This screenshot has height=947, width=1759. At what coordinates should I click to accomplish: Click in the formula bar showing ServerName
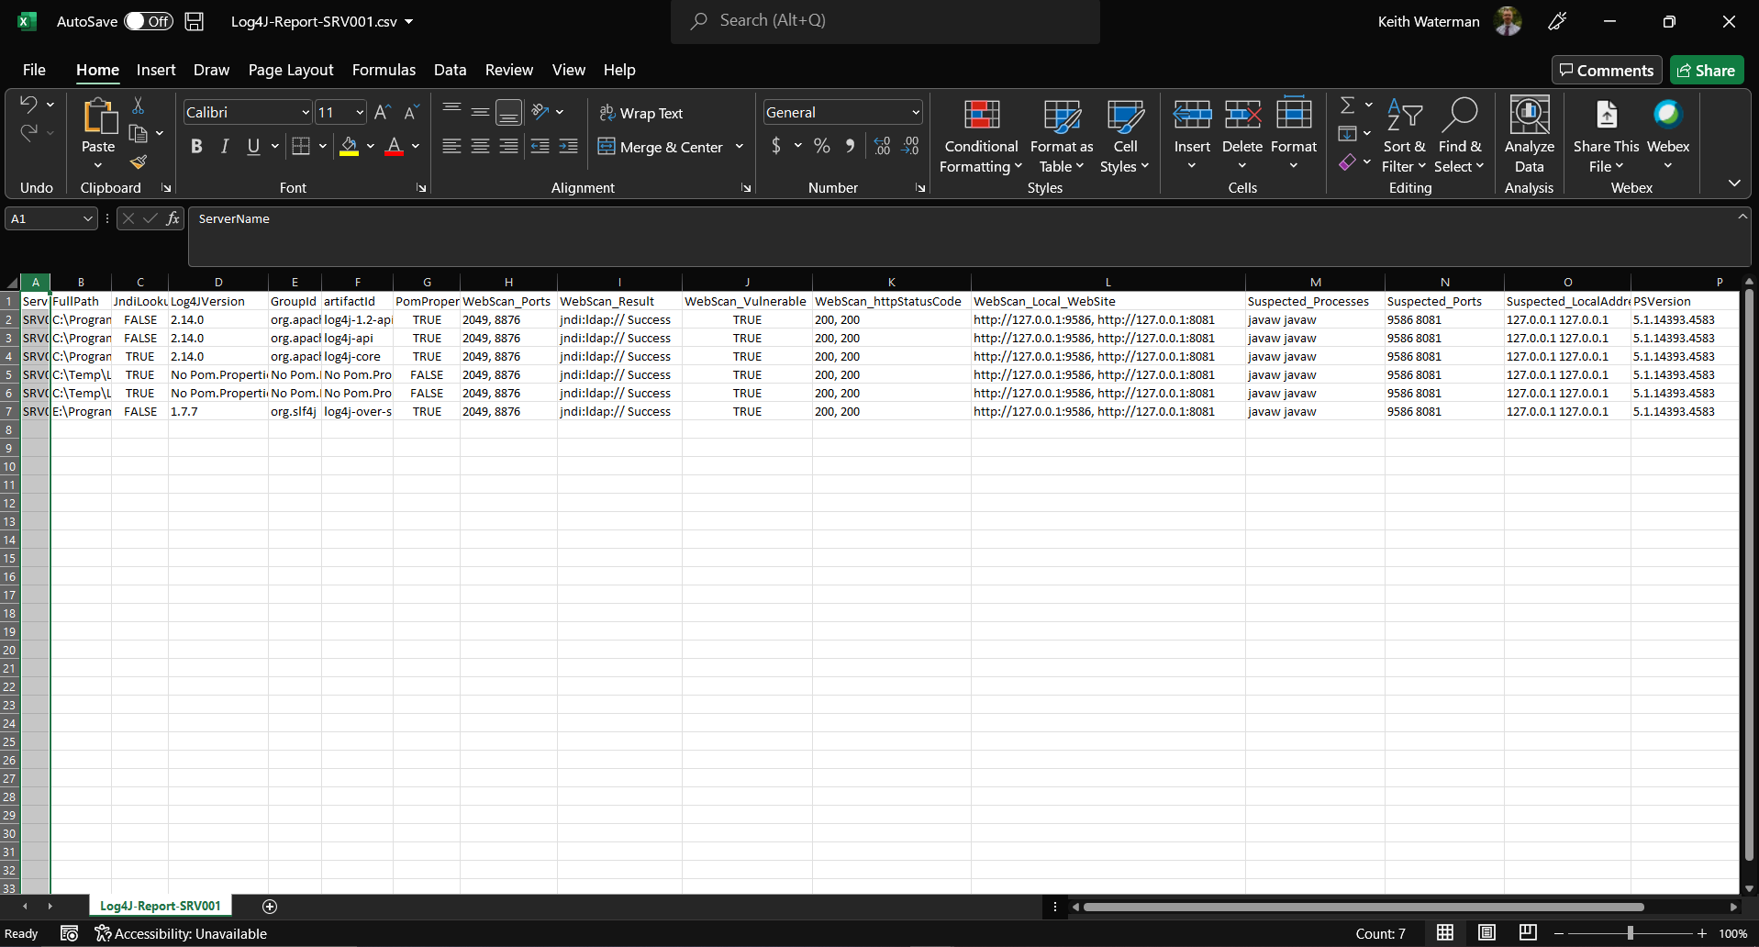pyautogui.click(x=961, y=236)
